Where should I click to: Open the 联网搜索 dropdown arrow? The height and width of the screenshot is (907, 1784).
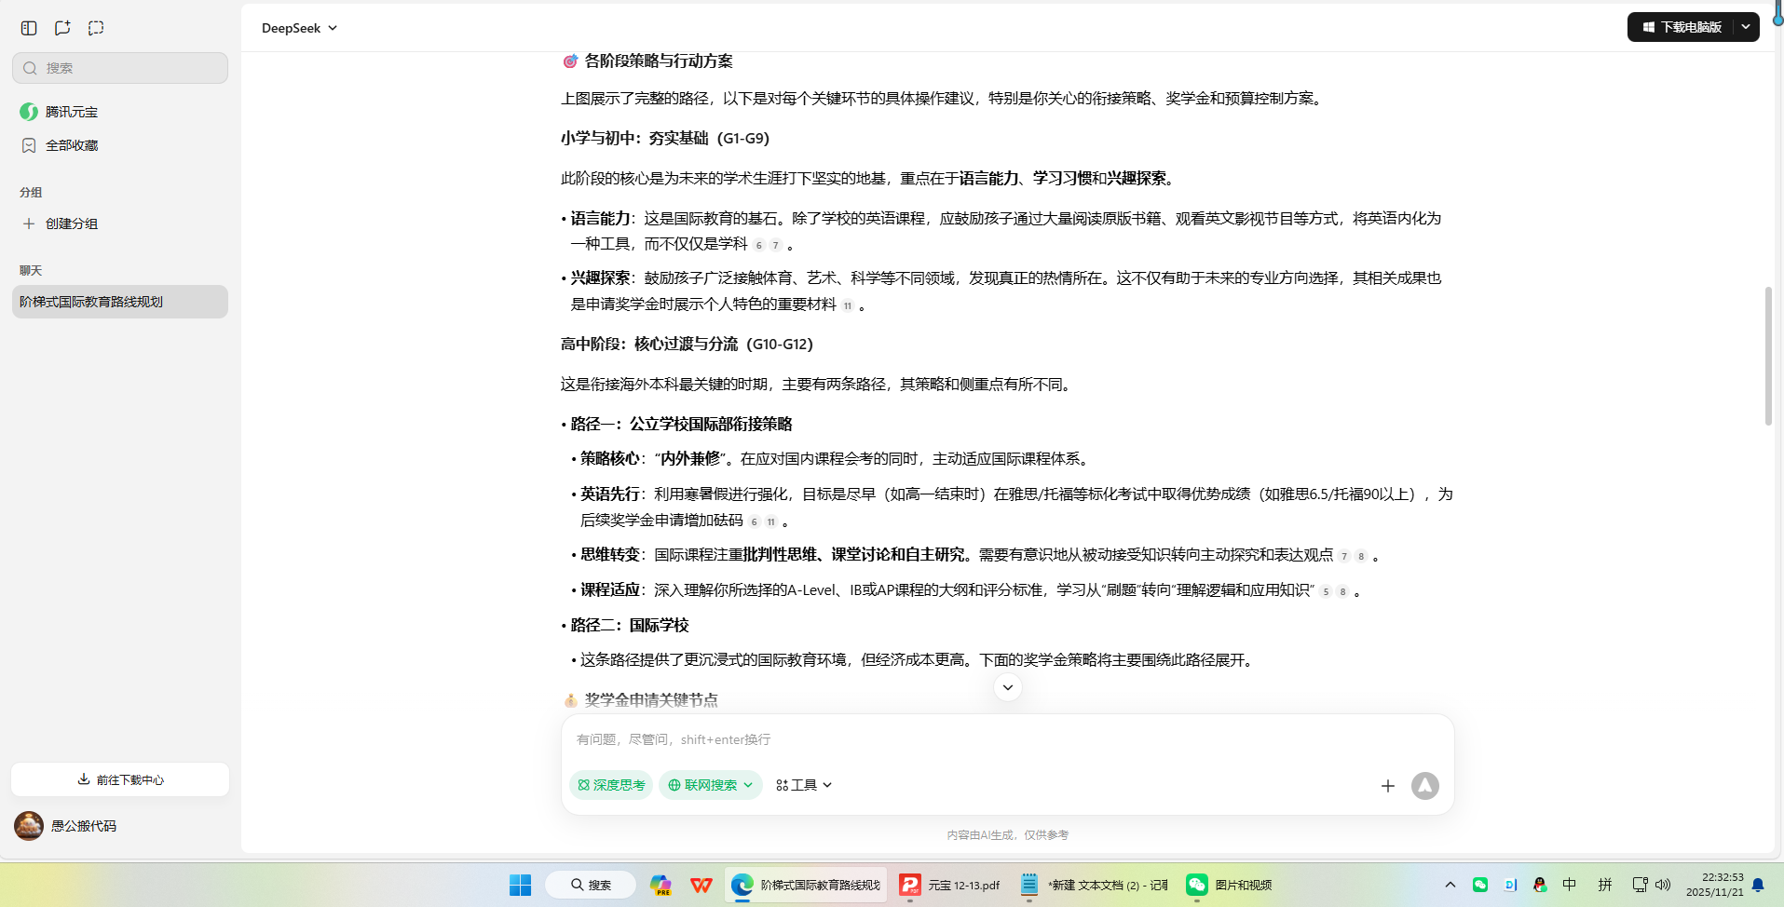749,785
